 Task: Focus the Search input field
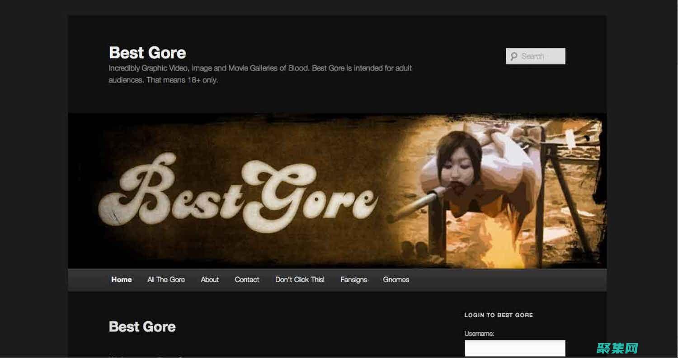click(541, 57)
